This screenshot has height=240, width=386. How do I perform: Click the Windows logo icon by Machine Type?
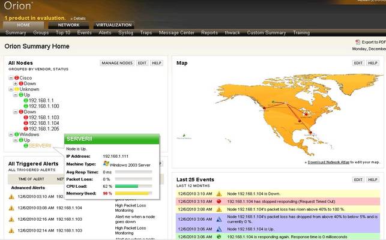106,164
